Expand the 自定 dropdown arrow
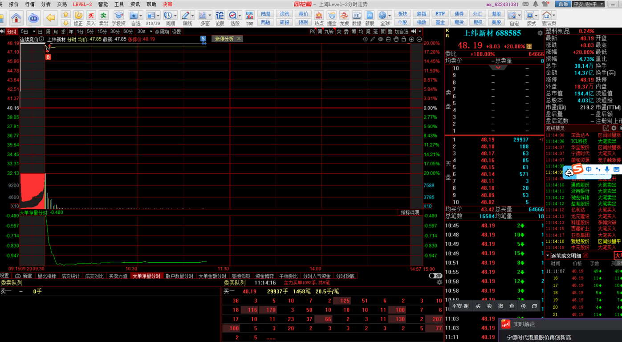Image resolution: width=622 pixels, height=342 pixels. point(520,16)
